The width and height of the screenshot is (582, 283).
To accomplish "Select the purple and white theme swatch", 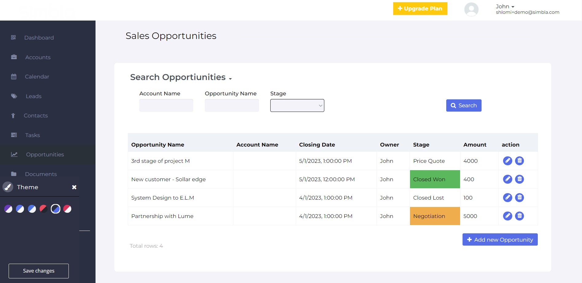I will click(8, 209).
